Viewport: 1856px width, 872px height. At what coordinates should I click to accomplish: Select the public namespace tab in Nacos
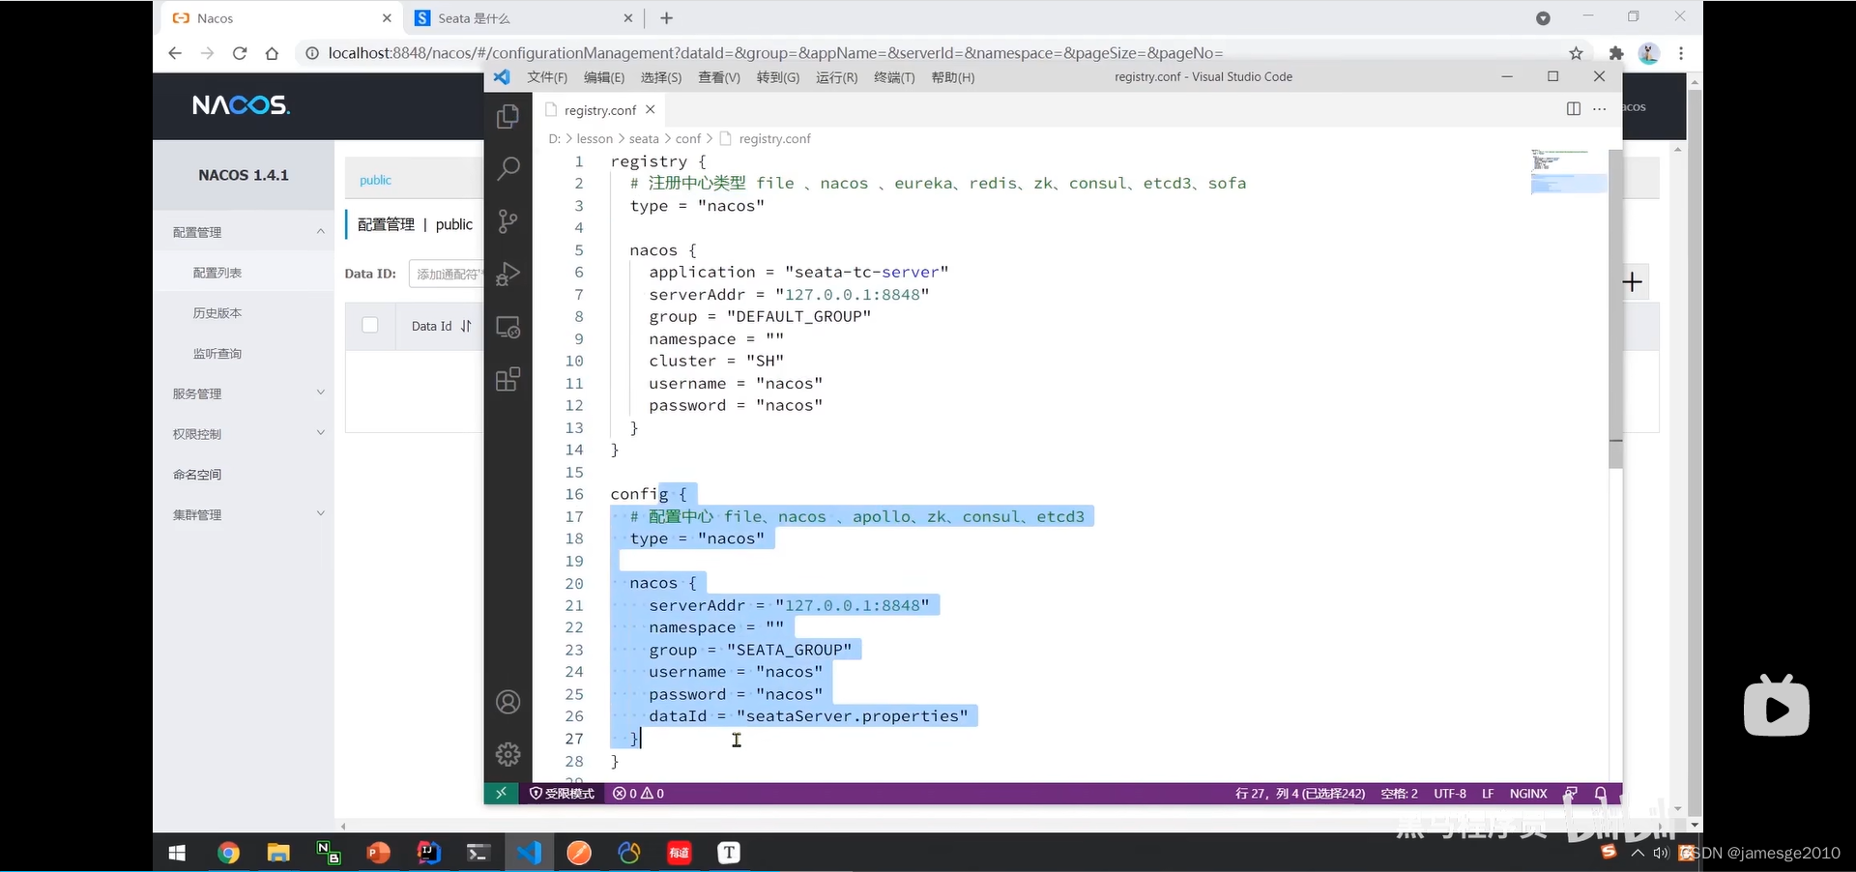click(375, 180)
